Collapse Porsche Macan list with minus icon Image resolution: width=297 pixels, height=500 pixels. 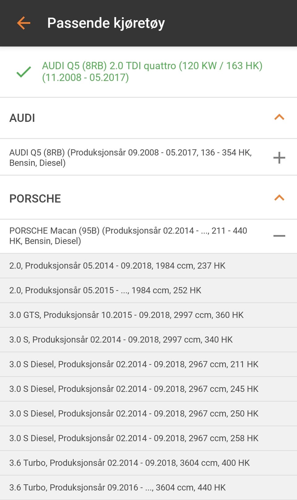click(x=279, y=236)
